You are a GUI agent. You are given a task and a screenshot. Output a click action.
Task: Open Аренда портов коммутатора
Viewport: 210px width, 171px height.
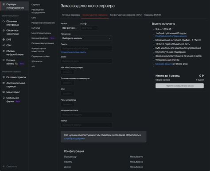pos(39,50)
